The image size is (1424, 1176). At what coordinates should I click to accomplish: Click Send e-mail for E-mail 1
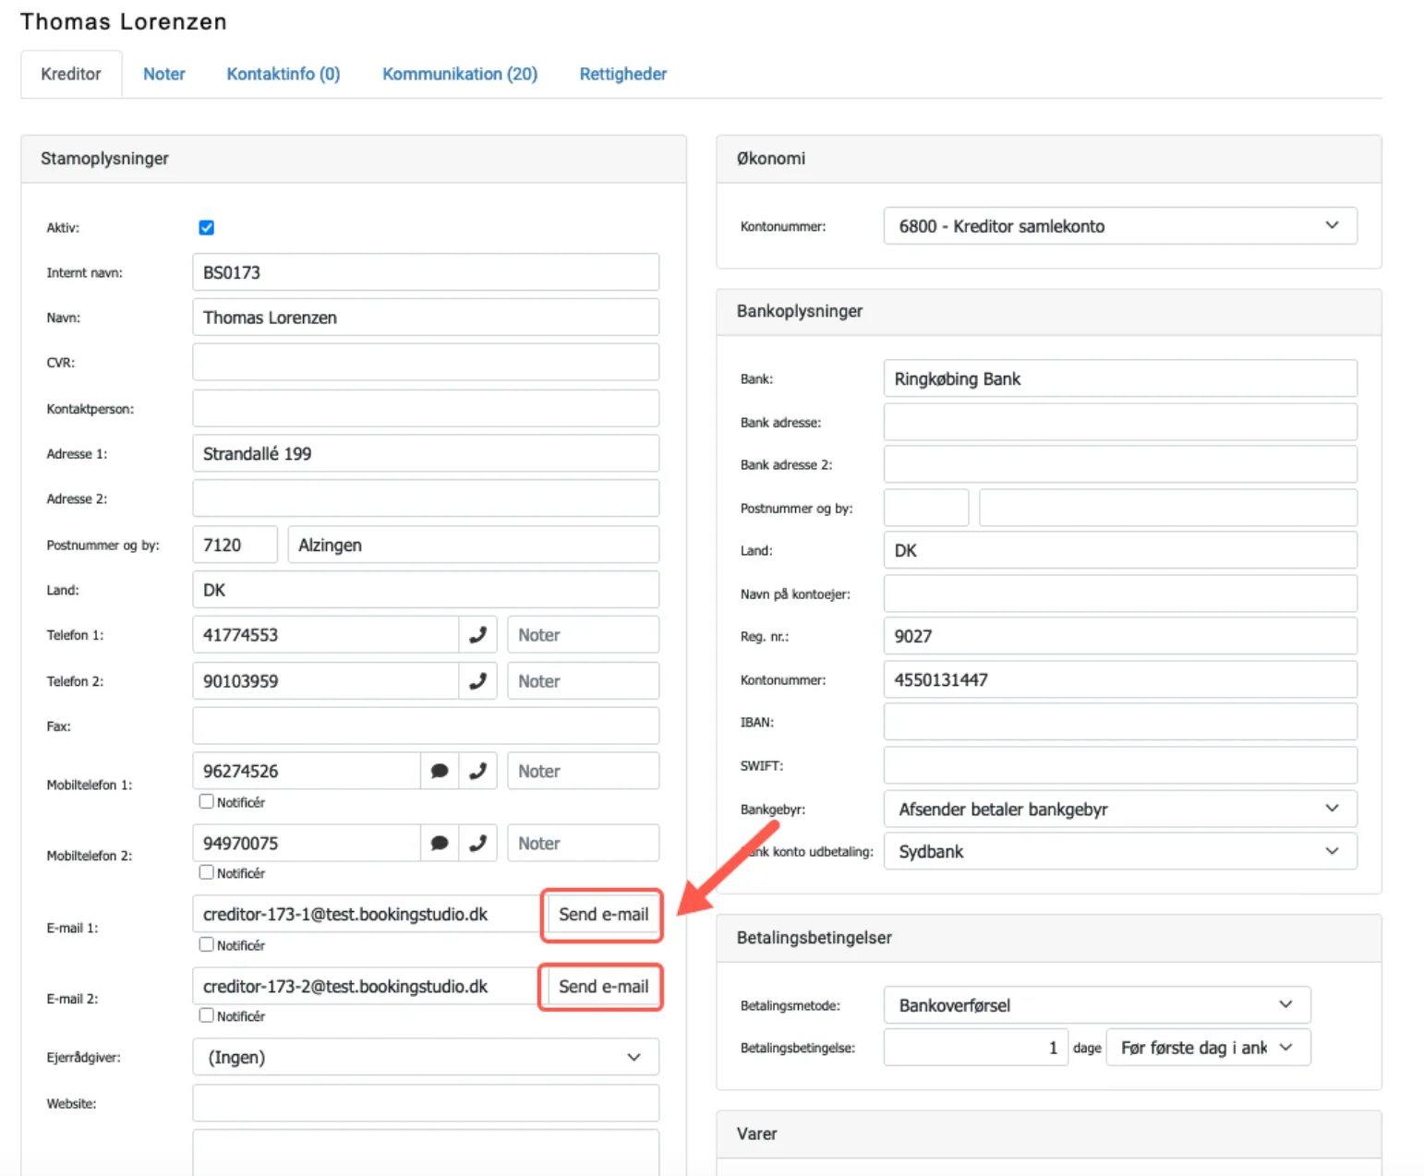602,915
